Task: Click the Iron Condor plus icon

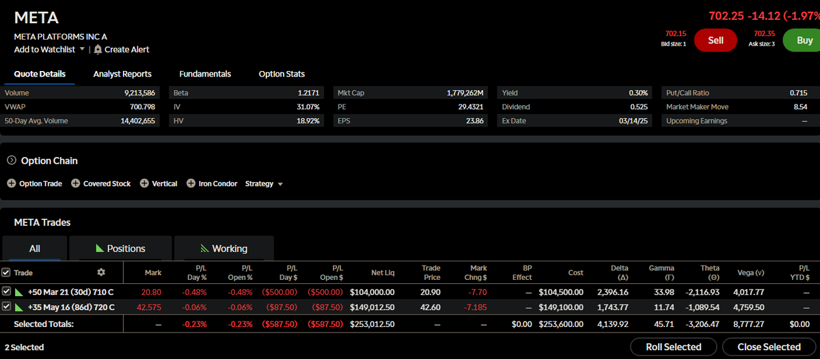Action: pyautogui.click(x=191, y=184)
